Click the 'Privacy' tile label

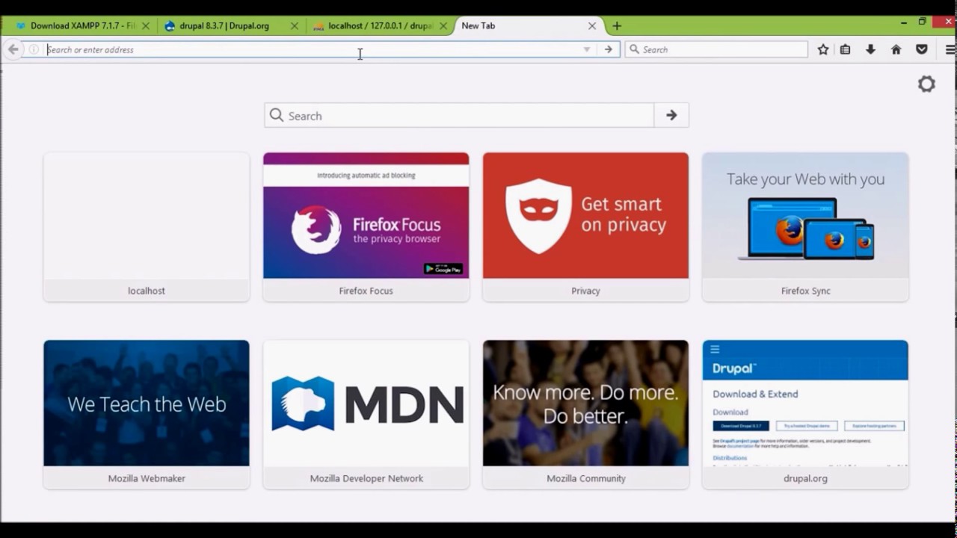585,291
